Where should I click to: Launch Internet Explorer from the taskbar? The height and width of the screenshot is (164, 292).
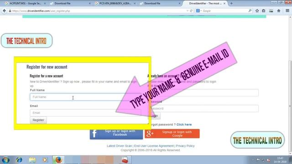pos(19,160)
